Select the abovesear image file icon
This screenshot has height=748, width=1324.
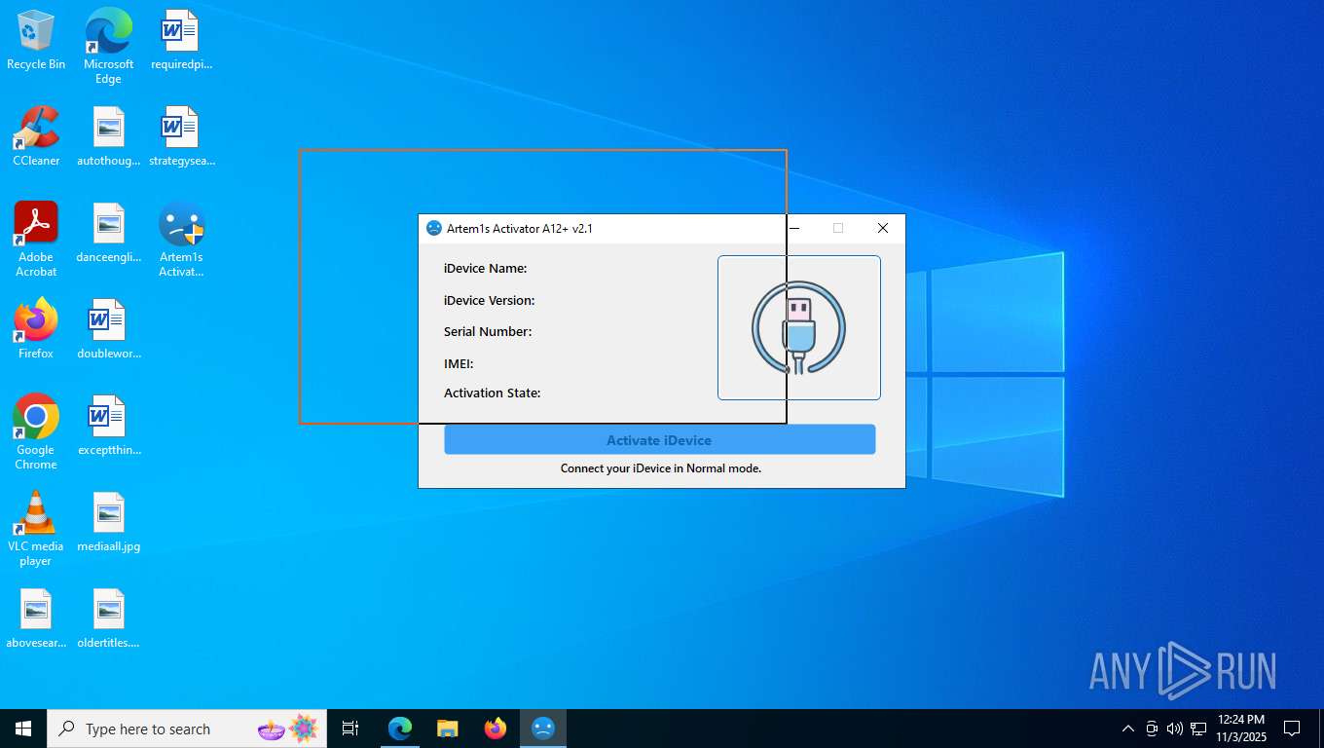click(36, 618)
